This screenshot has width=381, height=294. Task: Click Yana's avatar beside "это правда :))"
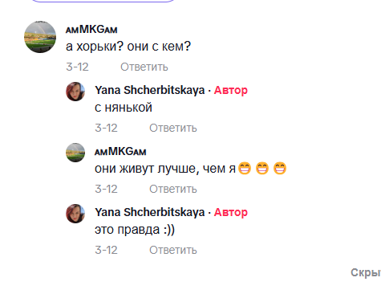coord(75,214)
